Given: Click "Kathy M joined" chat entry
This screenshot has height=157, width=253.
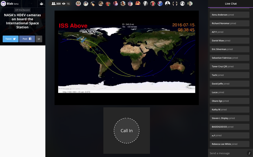Looking at the screenshot, I should point(229,110).
